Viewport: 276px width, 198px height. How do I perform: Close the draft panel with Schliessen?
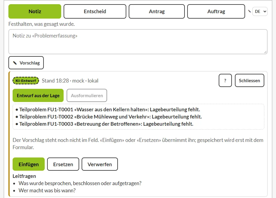coord(249,80)
